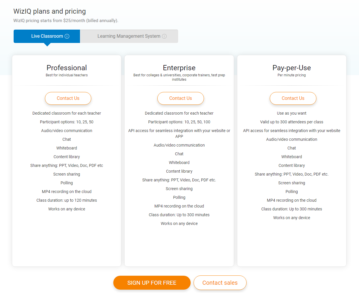Screen dimensions: 359x294
Task: Select the Enterprise plan heading
Action: click(179, 68)
